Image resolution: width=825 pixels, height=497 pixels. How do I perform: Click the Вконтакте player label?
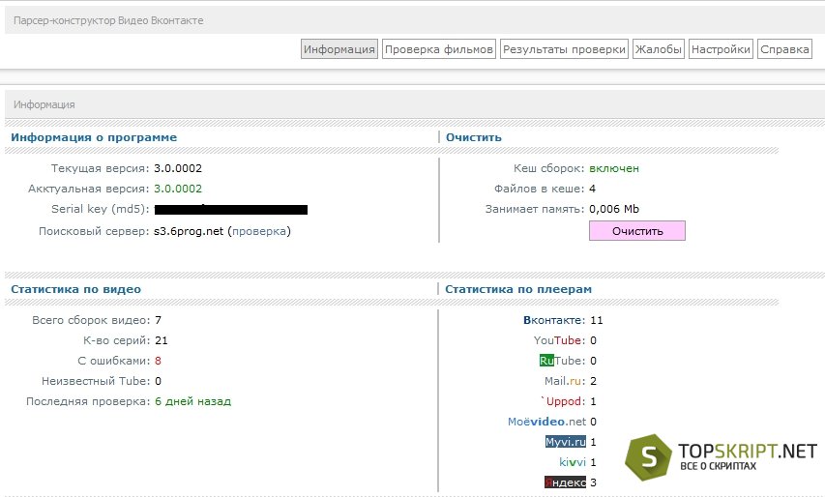coord(554,320)
